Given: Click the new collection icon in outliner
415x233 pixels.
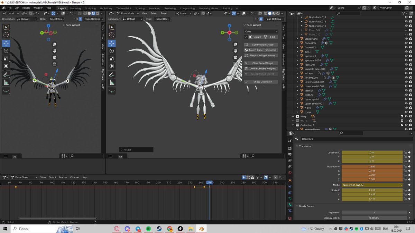Looking at the screenshot, I should [412, 13].
